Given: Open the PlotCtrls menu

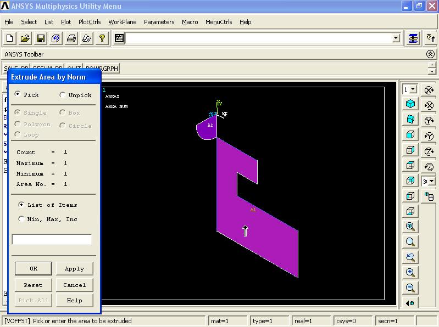Looking at the screenshot, I should coord(90,22).
